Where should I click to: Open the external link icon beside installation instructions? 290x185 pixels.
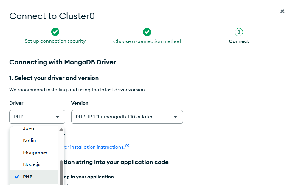pyautogui.click(x=127, y=146)
